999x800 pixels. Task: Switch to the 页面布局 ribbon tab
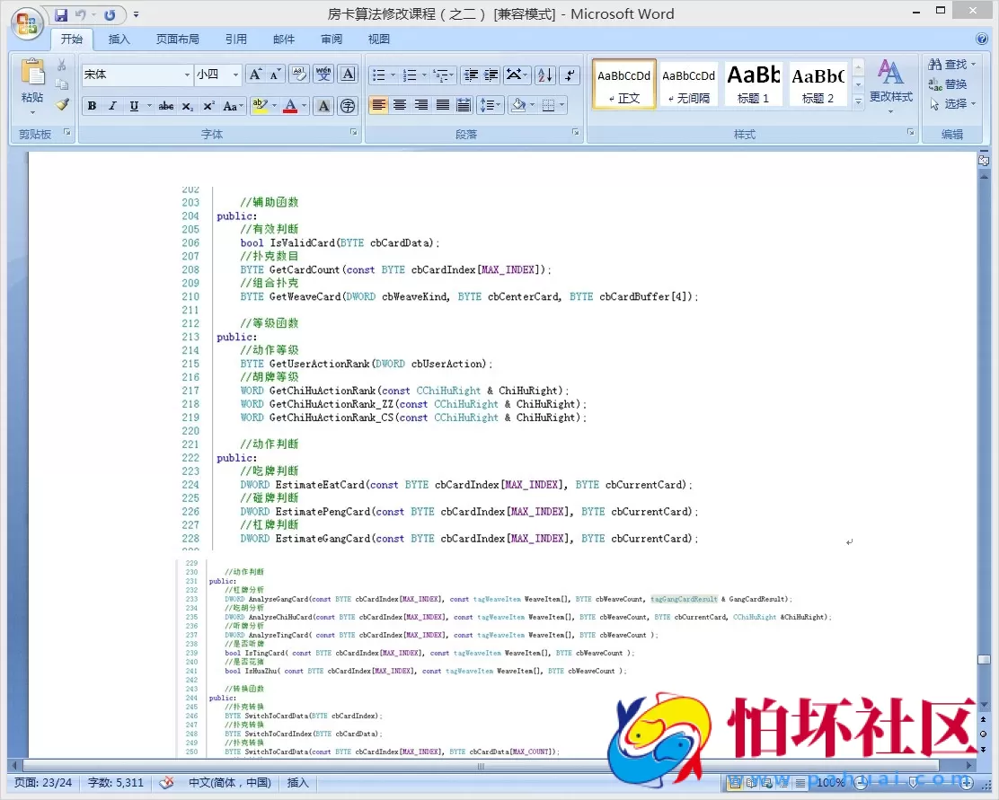[177, 40]
